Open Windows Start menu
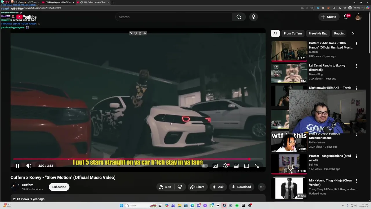This screenshot has height=209, width=371. (x=121, y=206)
